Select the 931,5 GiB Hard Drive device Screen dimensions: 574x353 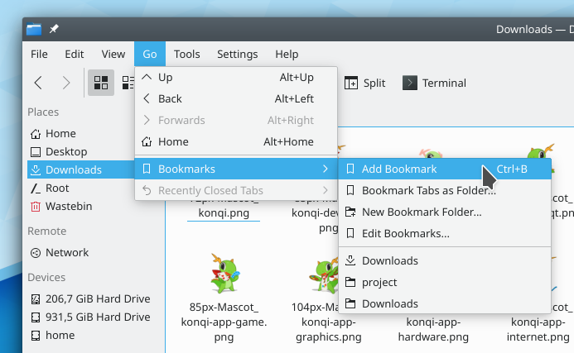(97, 317)
